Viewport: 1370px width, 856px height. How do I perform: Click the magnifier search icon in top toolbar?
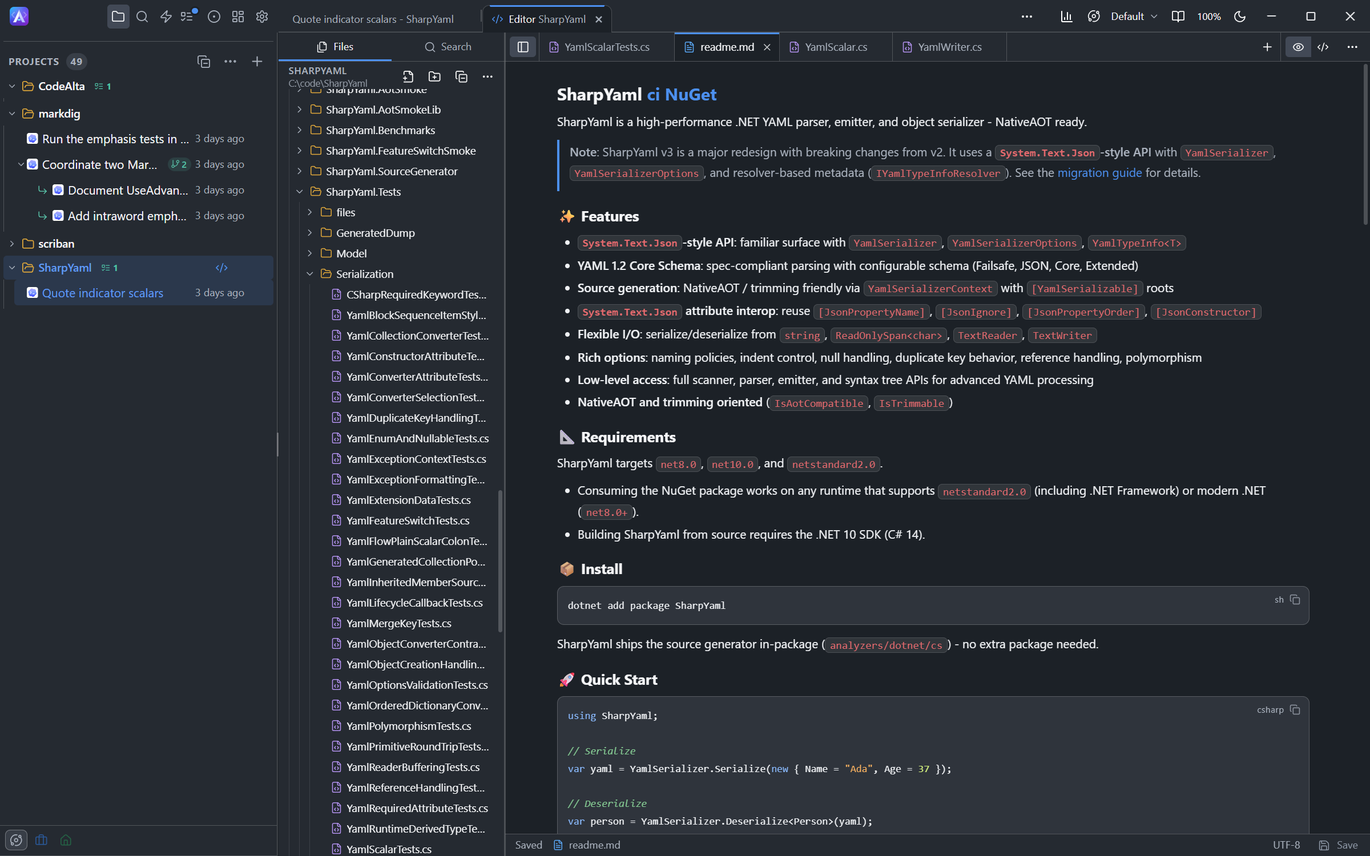[142, 17]
